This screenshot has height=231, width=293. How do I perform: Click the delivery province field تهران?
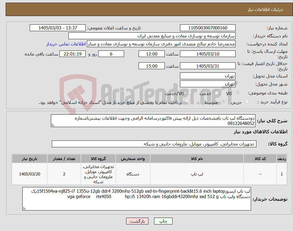(x=208, y=76)
